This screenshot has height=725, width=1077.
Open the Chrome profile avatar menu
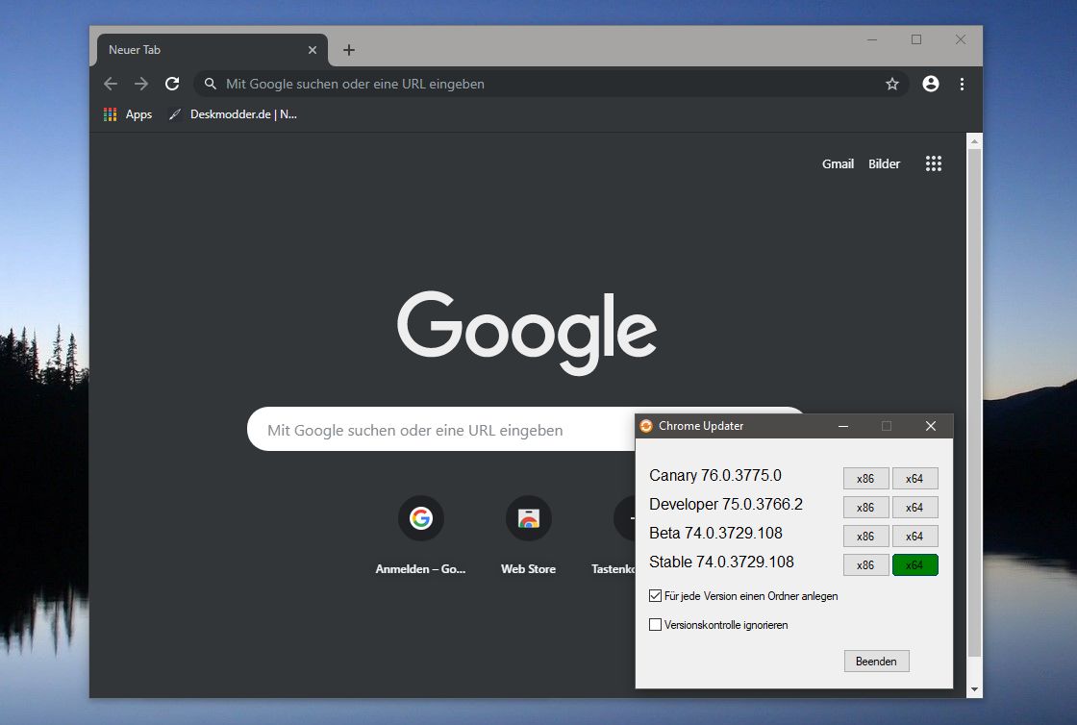tap(931, 84)
